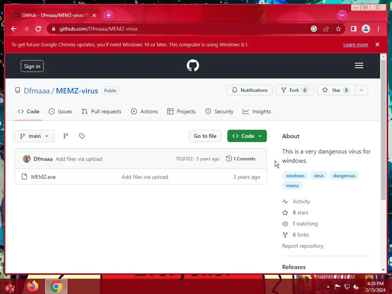Bookmark this tab with the star icon
392x294 pixels.
click(x=338, y=29)
